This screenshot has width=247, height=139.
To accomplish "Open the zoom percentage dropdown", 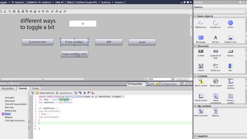I will pos(173,79).
